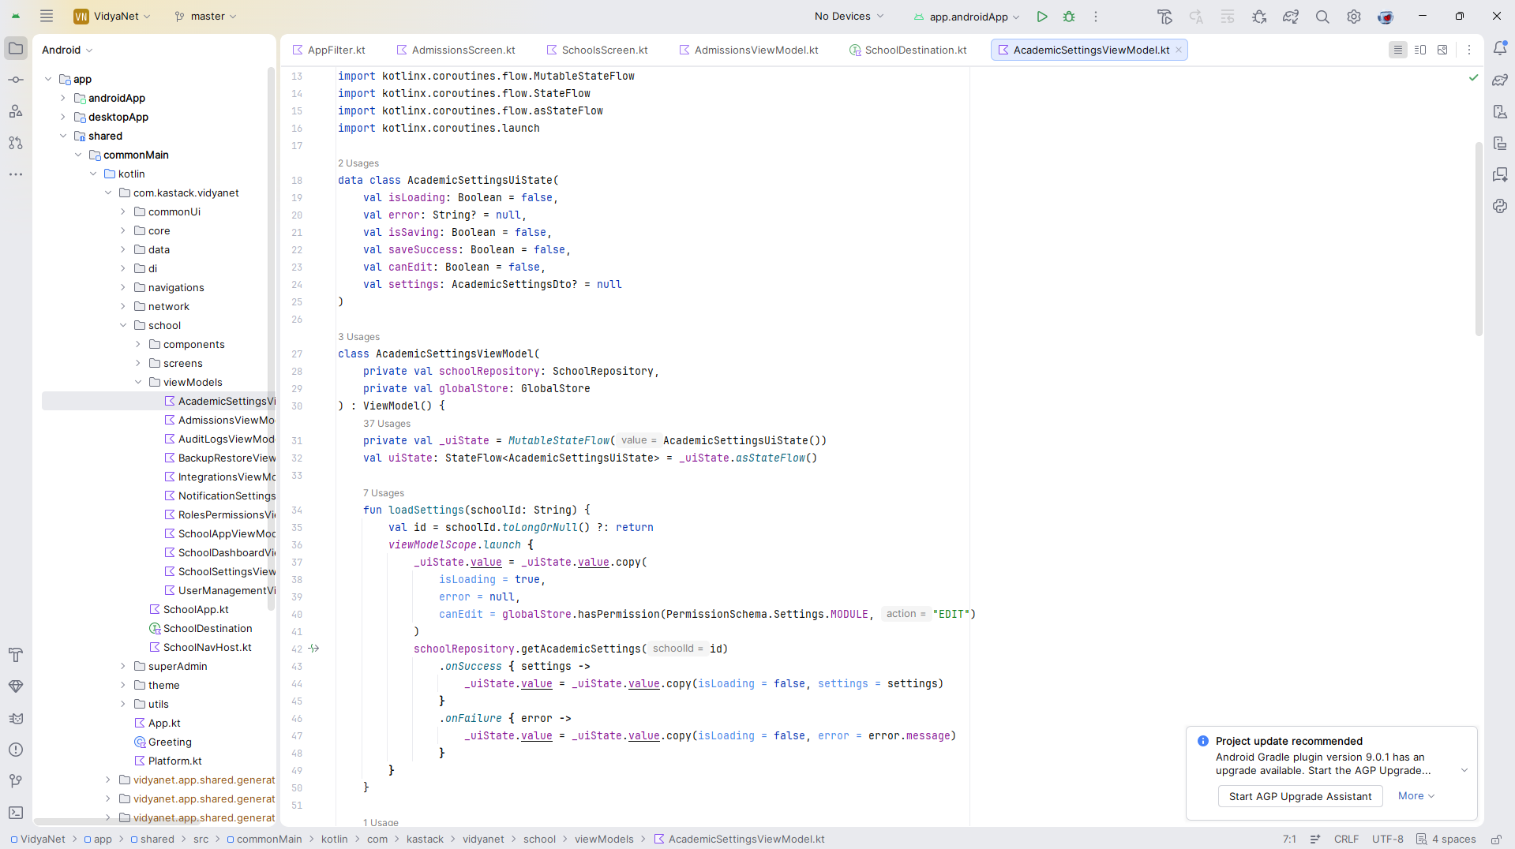
Task: Expand the androidApp module in tree
Action: click(x=63, y=98)
